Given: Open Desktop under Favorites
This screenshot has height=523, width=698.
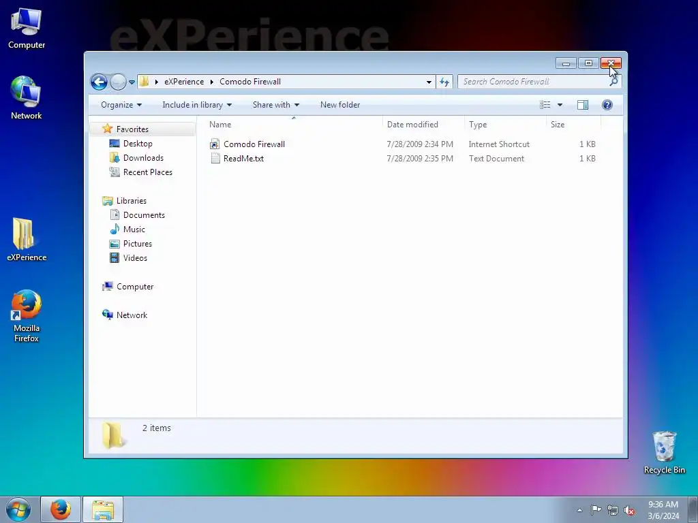Looking at the screenshot, I should tap(138, 144).
